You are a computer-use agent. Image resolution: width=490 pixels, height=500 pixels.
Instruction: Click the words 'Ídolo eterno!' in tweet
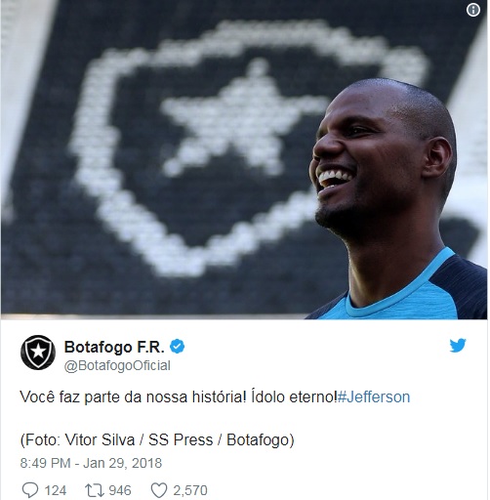[x=294, y=397]
